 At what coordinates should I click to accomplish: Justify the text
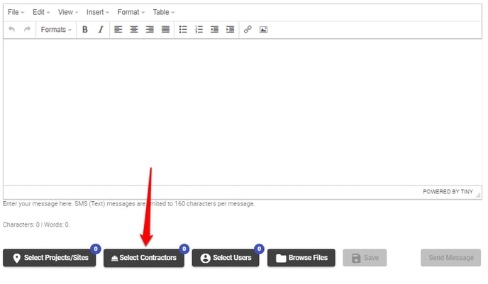point(165,30)
